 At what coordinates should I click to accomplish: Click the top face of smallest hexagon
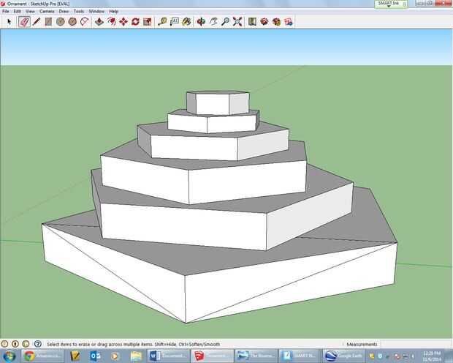(218, 93)
